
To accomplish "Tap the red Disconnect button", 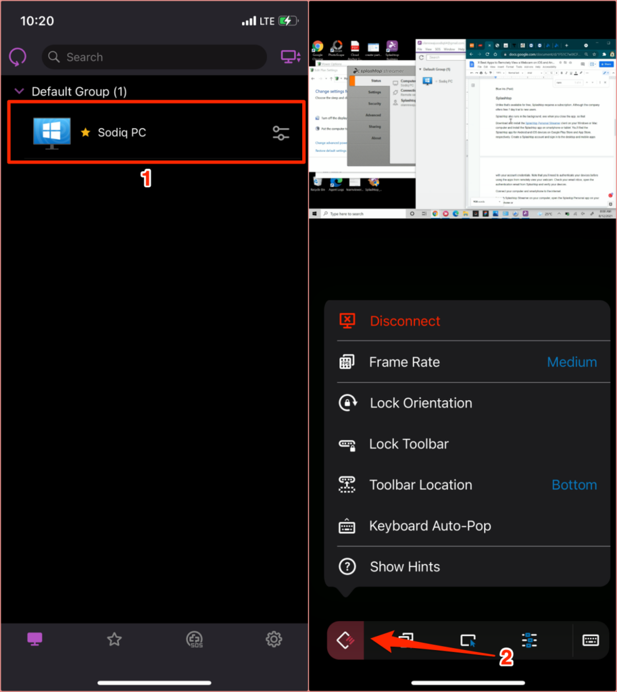I will [x=404, y=321].
